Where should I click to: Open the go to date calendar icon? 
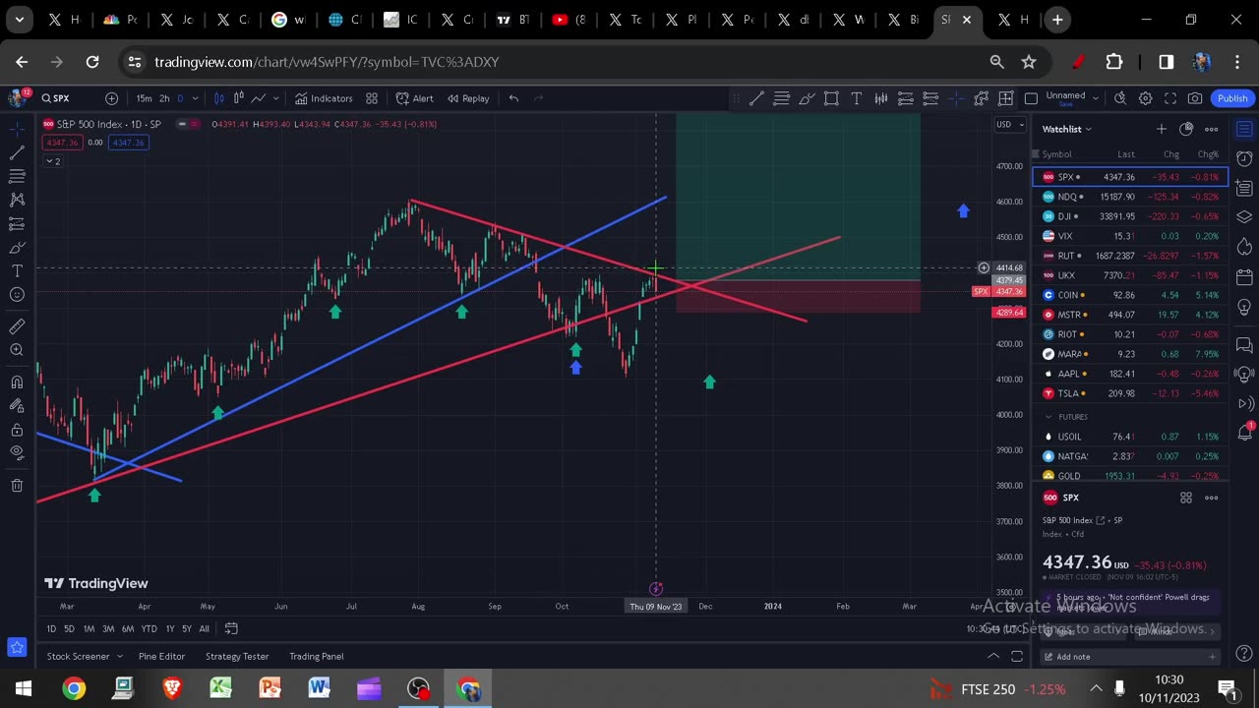[x=231, y=628]
